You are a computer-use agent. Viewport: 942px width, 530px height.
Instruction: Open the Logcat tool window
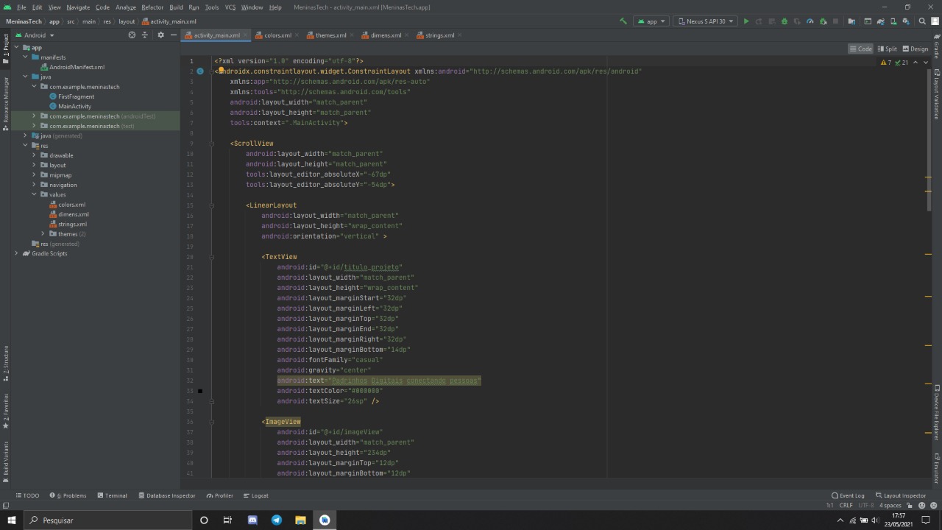[x=255, y=495]
